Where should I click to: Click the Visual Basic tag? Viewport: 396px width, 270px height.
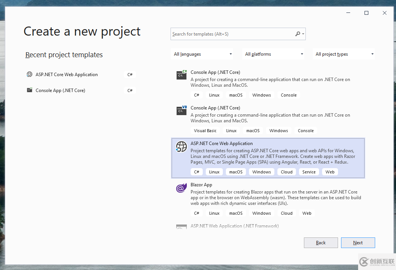(205, 131)
